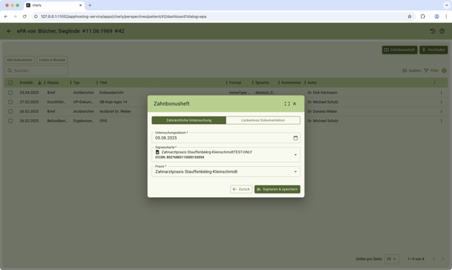The height and width of the screenshot is (270, 452).
Task: Open browser tab search chevron
Action: 447,5
